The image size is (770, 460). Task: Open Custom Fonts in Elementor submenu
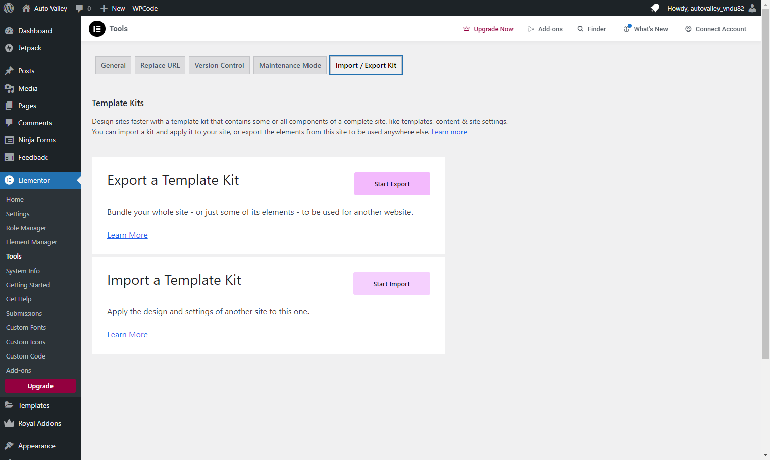(x=26, y=328)
